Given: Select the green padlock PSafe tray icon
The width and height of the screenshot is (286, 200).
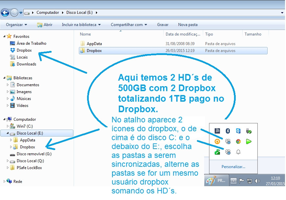Looking at the screenshot, I should [x=218, y=152].
